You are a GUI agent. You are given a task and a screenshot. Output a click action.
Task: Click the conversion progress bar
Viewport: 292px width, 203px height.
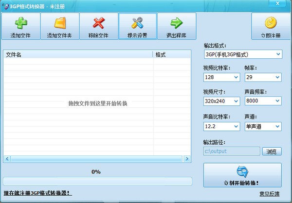pos(97,181)
